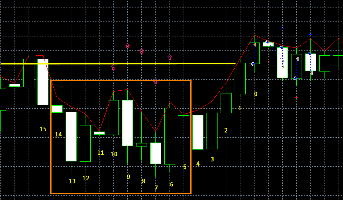Select the large white candle labeled 13
Screen dimensions: 343x200
pyautogui.click(x=71, y=136)
